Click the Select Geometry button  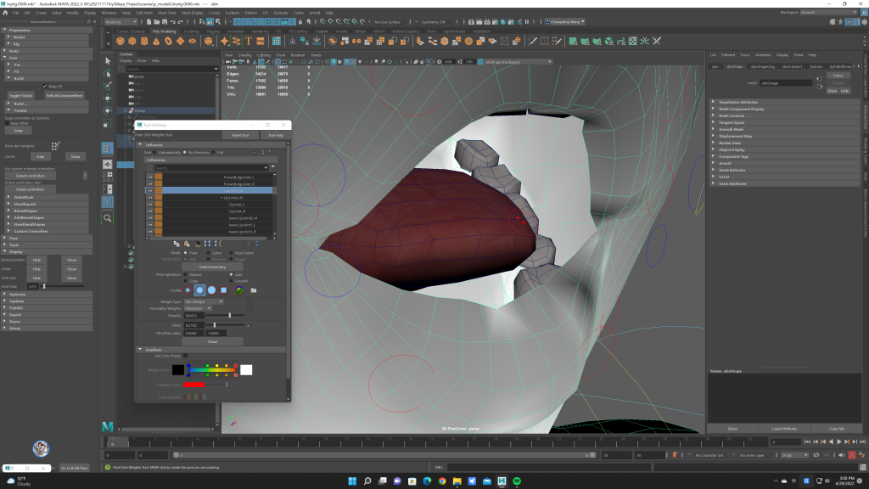point(212,267)
